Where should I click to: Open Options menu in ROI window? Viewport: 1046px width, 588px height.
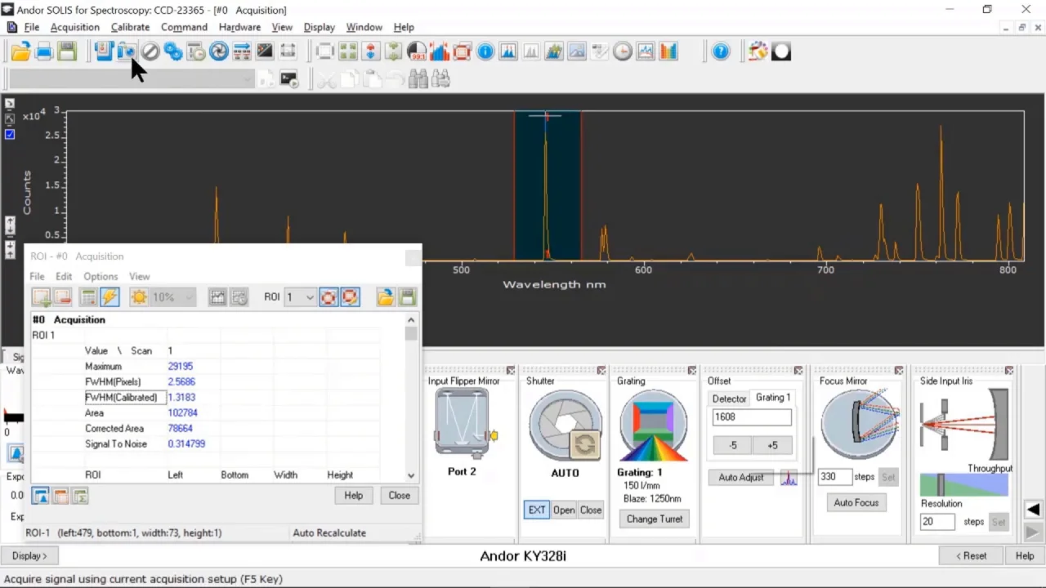tap(101, 276)
